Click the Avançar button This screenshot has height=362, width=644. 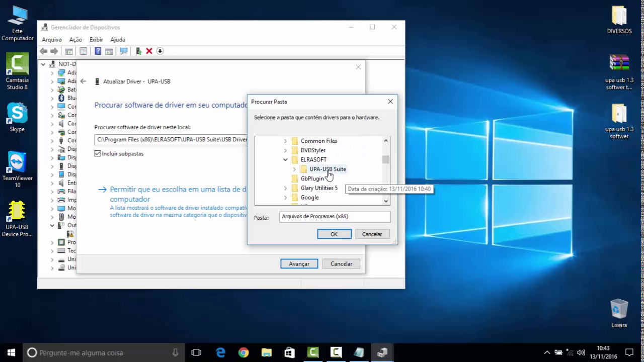click(x=299, y=264)
